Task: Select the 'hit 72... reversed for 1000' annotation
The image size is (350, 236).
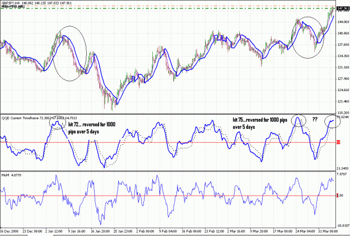Action: point(92,124)
